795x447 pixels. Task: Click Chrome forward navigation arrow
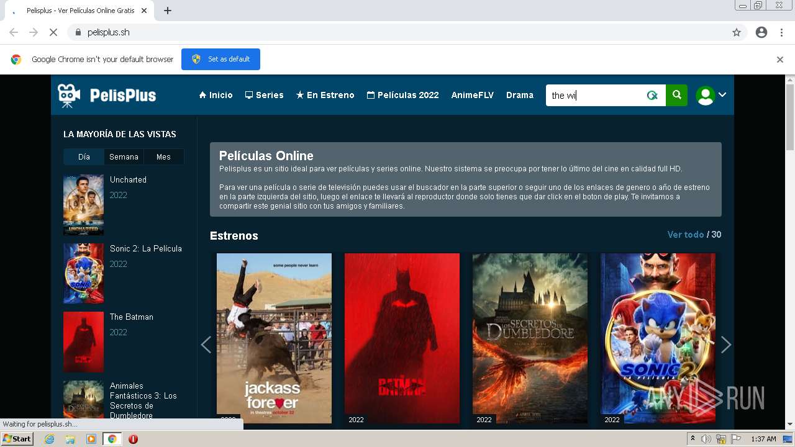[34, 32]
